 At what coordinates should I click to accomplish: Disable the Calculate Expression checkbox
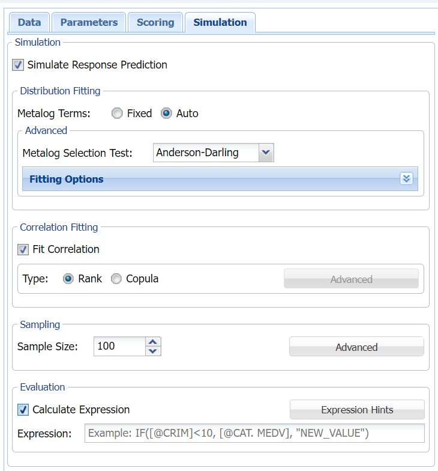(x=23, y=410)
